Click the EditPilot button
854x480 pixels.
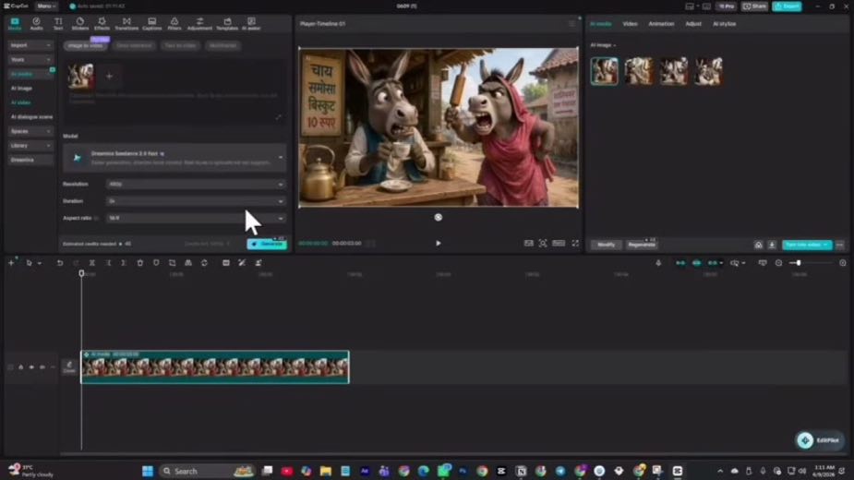(x=819, y=440)
